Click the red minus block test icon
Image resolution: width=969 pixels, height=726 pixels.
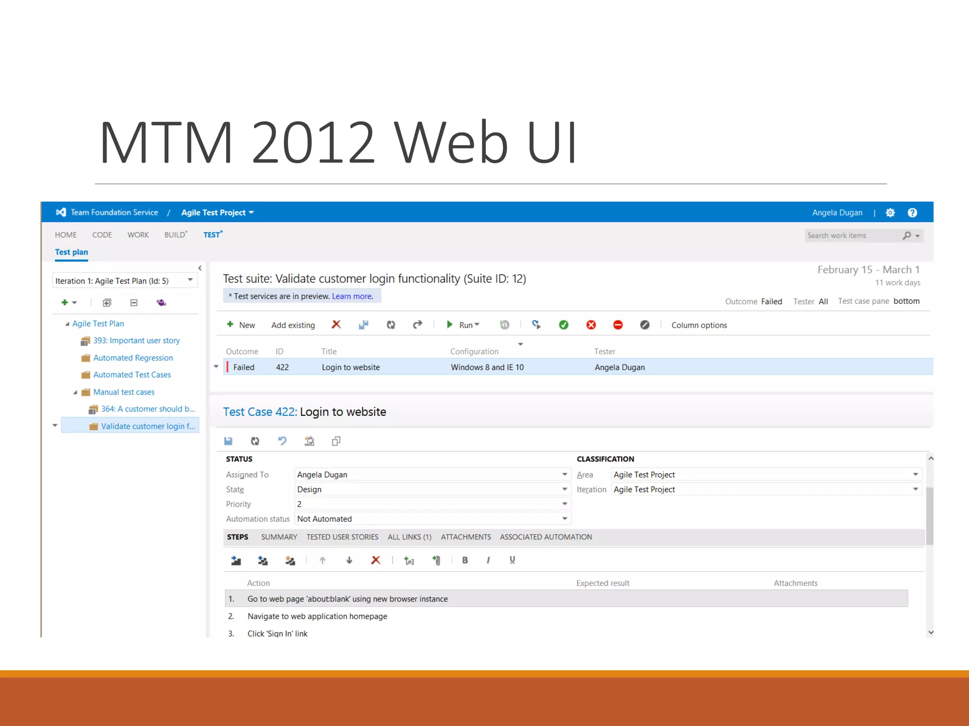618,325
